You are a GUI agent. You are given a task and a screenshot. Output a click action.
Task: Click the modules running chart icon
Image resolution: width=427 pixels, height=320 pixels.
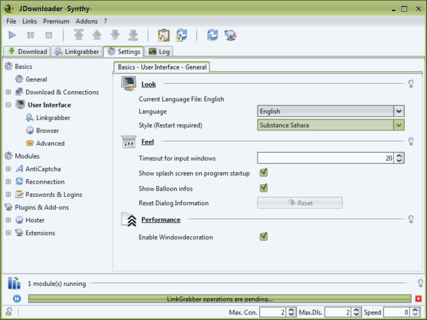coord(14,283)
